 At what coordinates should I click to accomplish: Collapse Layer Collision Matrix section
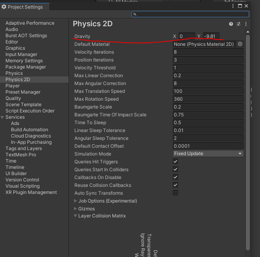tap(76, 216)
